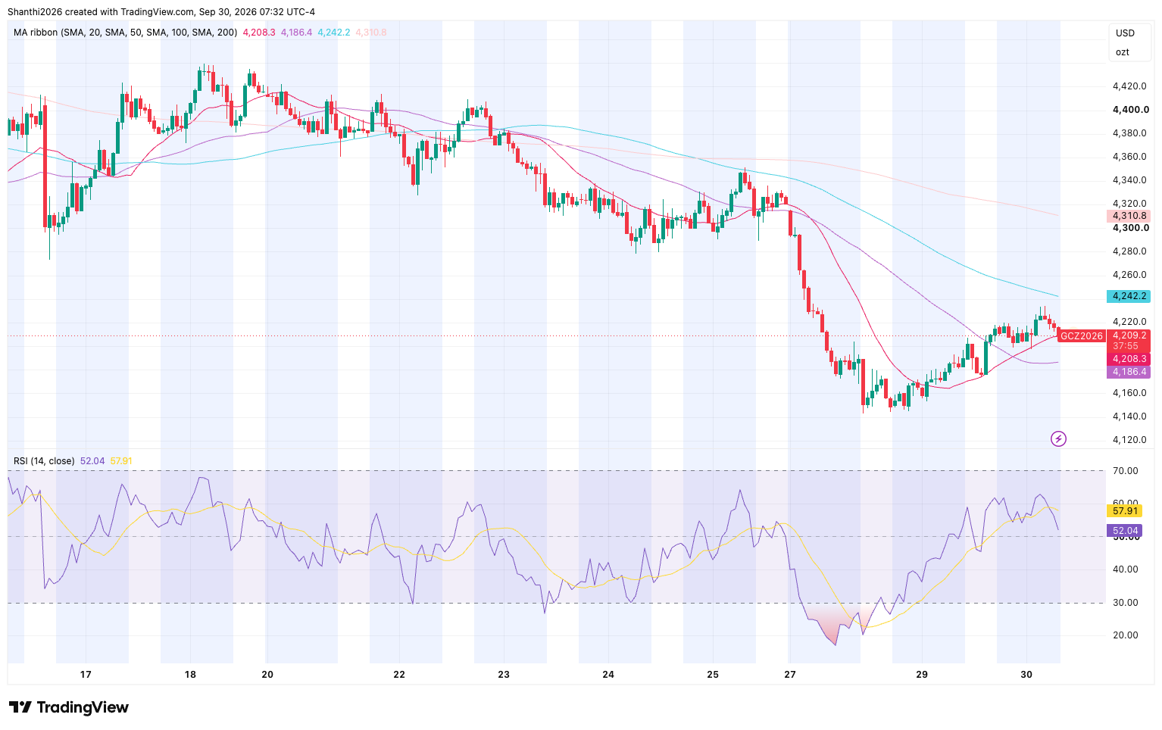Viewport: 1162px width, 730px height.
Task: Click date 20 on time axis
Action: (267, 674)
